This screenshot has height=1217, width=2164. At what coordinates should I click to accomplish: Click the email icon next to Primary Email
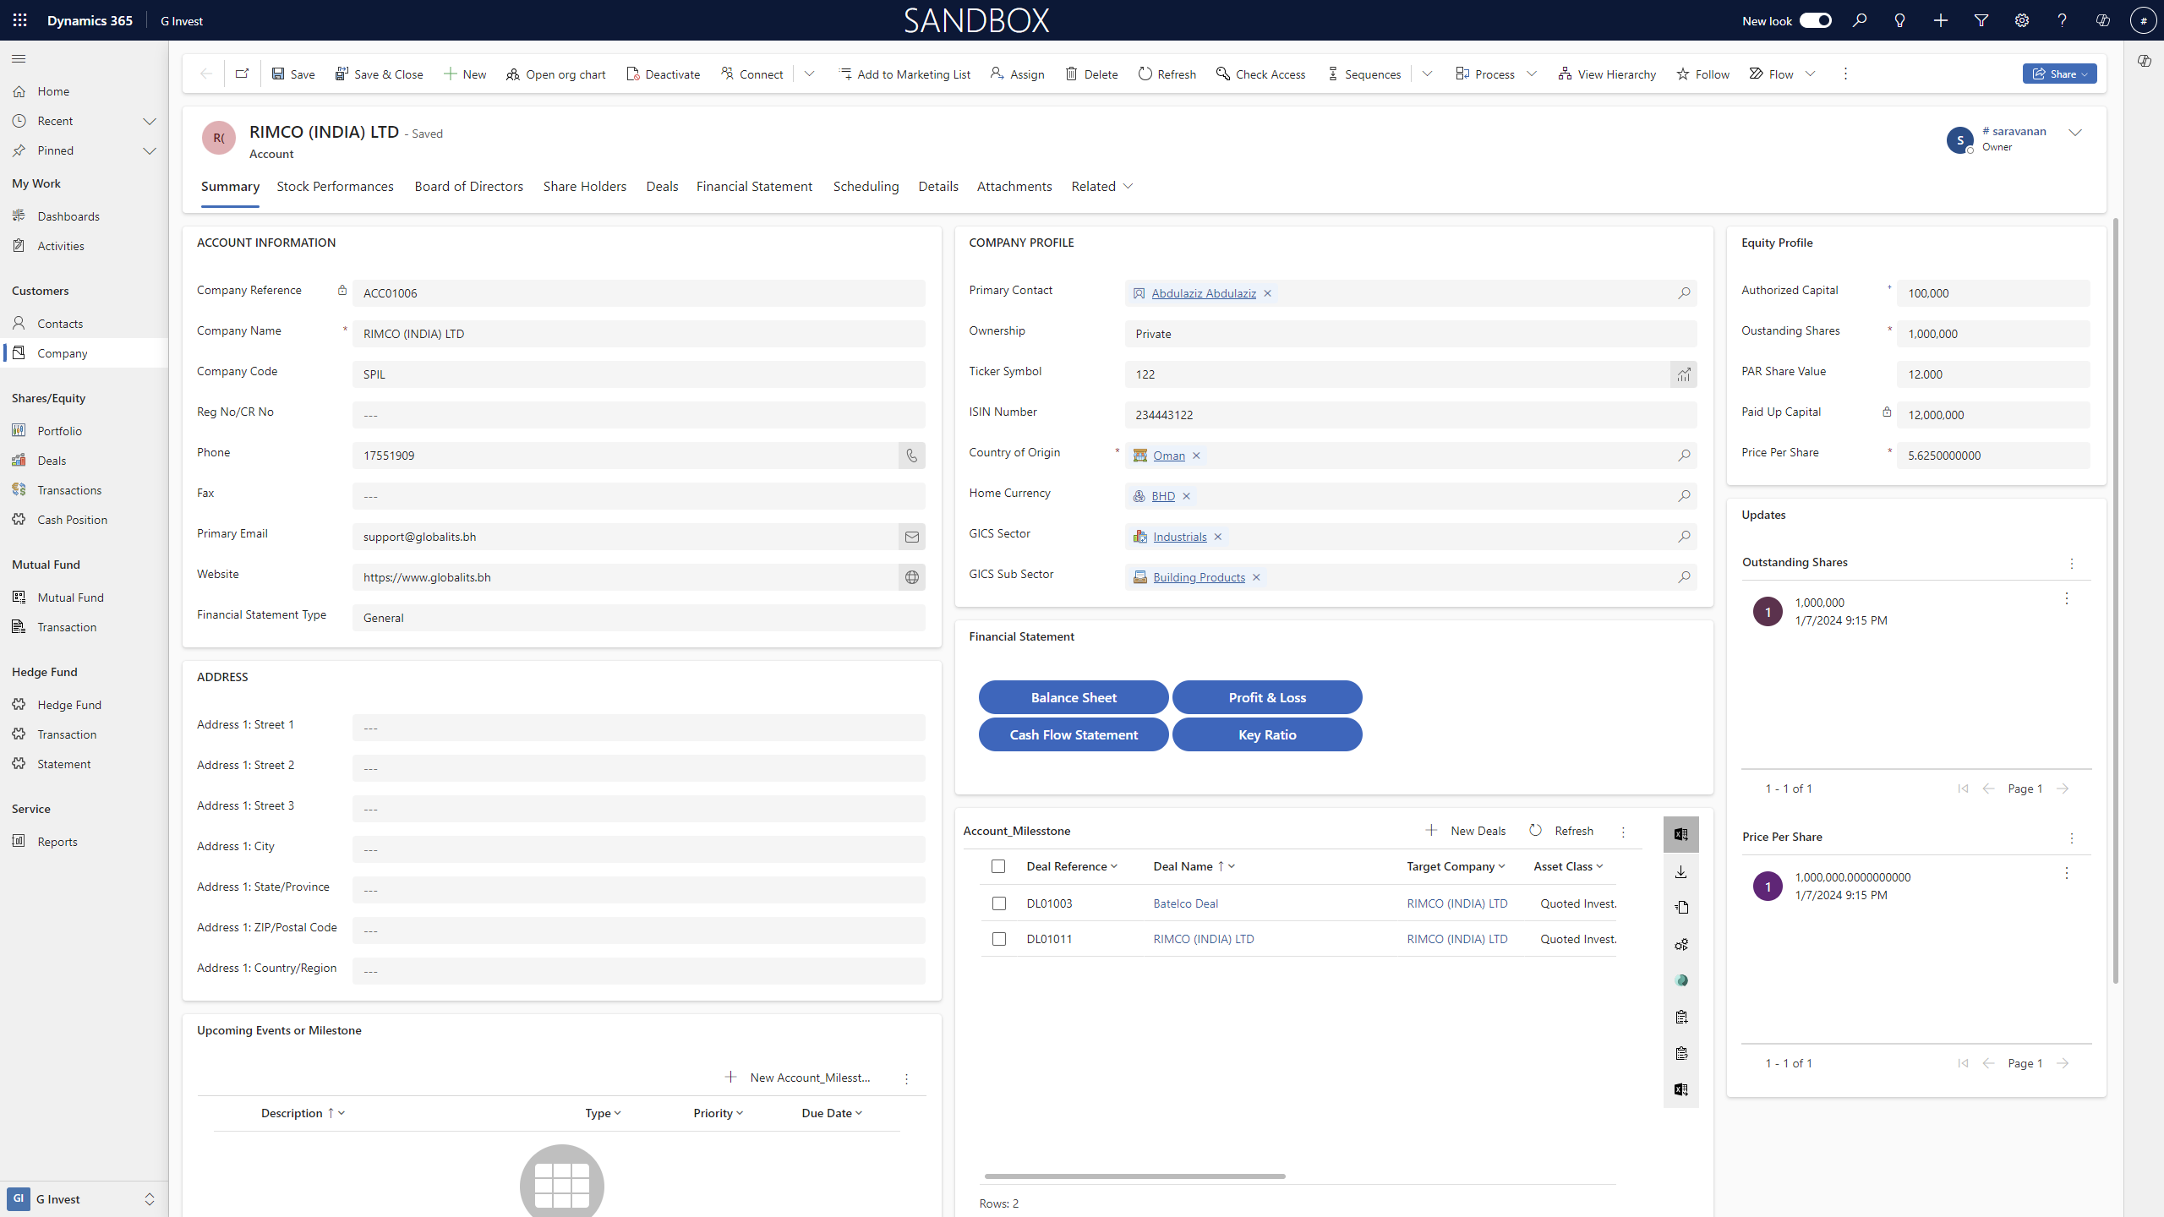point(911,537)
